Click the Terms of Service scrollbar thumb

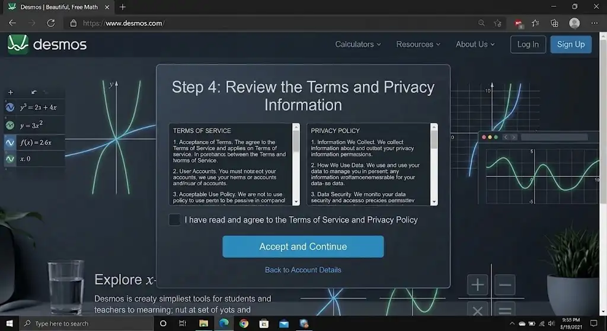296,142
